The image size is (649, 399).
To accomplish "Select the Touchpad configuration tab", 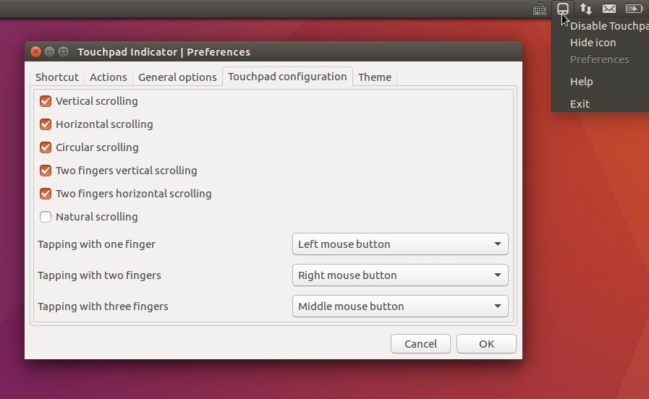I will click(287, 77).
